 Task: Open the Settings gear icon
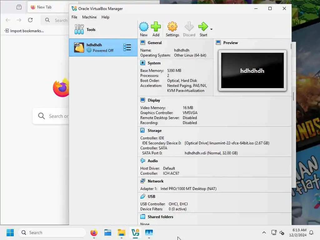(172, 27)
